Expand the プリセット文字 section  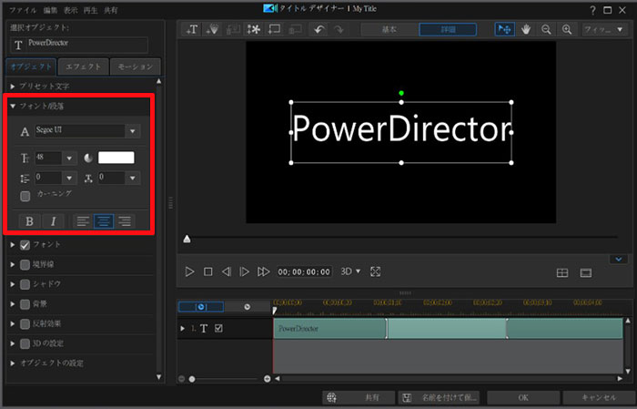[13, 87]
